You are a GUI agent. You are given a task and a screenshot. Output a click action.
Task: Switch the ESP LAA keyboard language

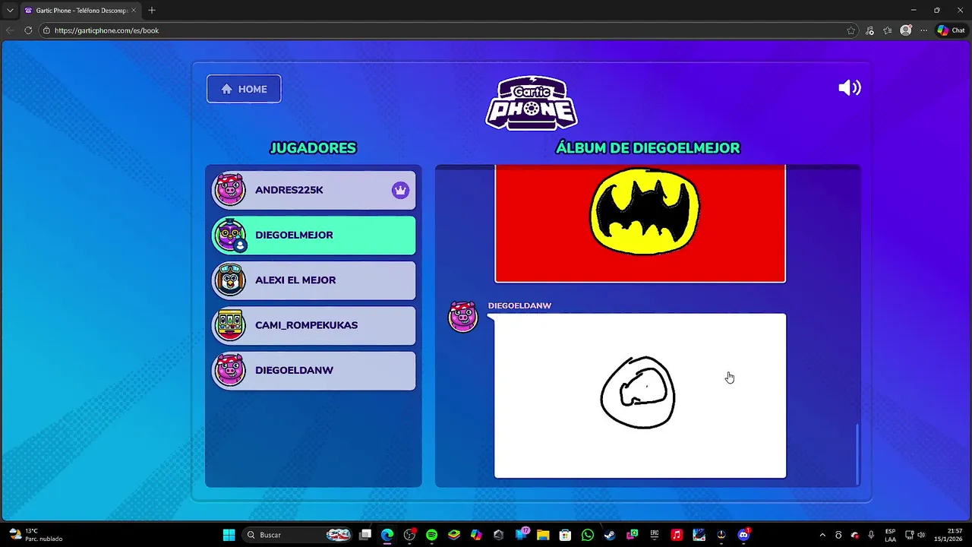(890, 535)
